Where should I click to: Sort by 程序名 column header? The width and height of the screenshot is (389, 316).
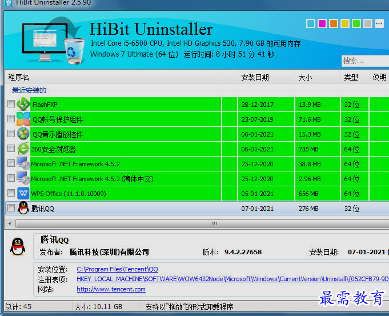click(x=113, y=77)
